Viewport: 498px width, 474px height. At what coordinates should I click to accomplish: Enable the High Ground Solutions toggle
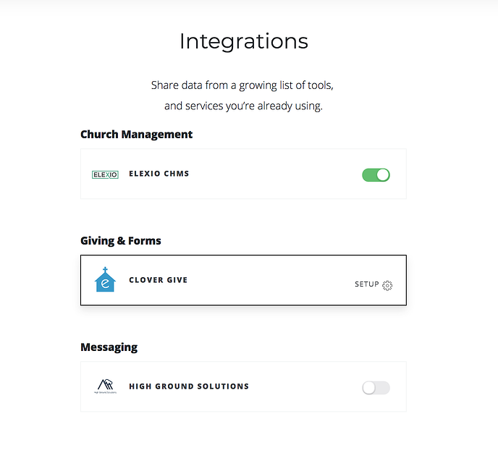pos(376,388)
